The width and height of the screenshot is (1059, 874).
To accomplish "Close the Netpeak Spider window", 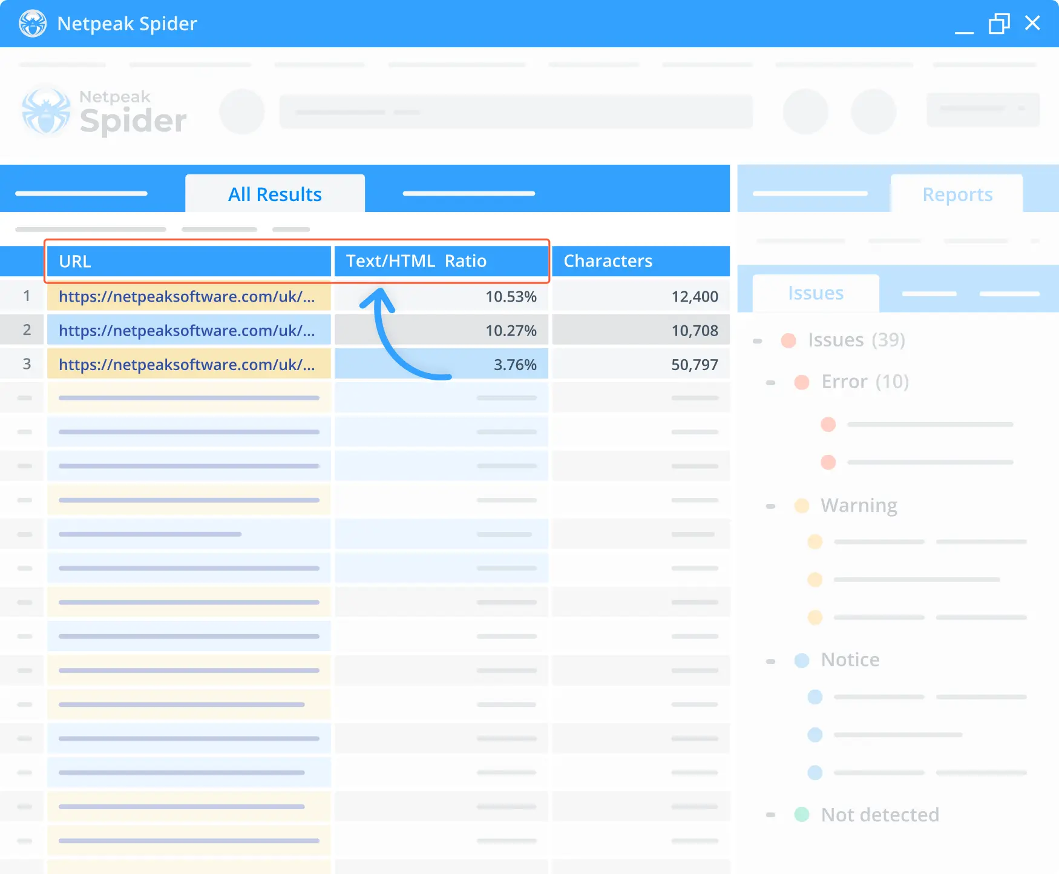I will pyautogui.click(x=1032, y=23).
